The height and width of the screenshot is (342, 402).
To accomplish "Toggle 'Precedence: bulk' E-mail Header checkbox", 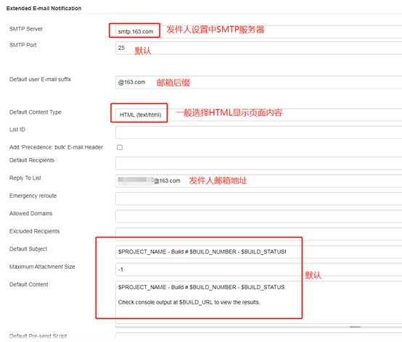I will [120, 147].
